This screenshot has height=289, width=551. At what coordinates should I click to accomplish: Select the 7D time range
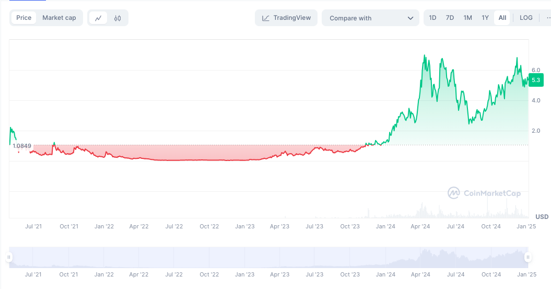(450, 18)
